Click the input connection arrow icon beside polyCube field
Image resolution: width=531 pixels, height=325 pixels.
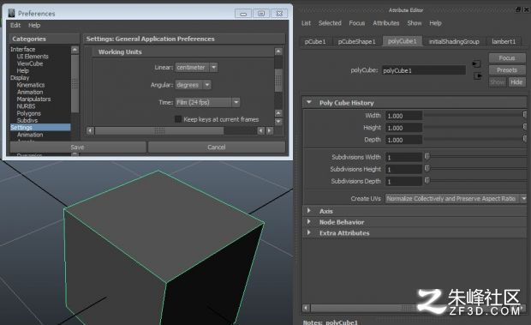pyautogui.click(x=476, y=63)
